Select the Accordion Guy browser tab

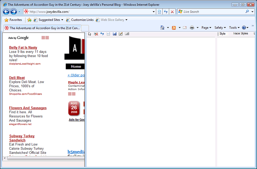[x=42, y=28]
